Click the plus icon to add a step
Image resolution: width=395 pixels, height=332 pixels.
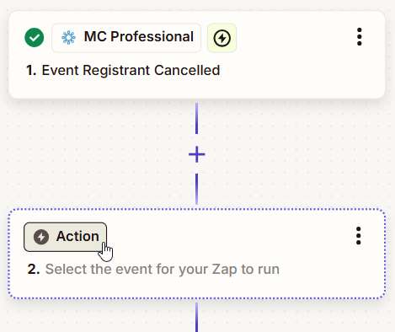197,154
